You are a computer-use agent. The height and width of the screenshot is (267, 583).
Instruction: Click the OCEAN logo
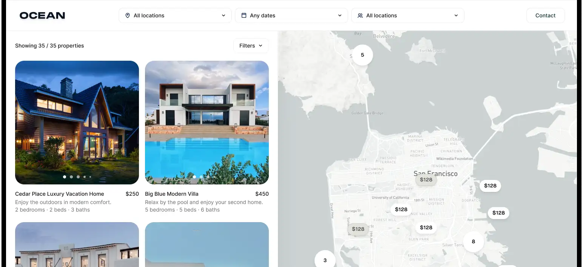(42, 15)
